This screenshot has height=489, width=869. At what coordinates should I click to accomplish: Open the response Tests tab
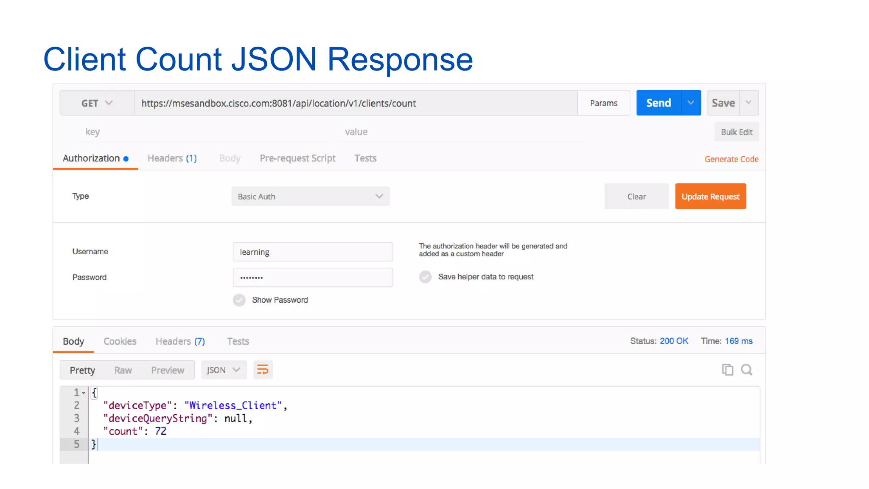(x=238, y=341)
